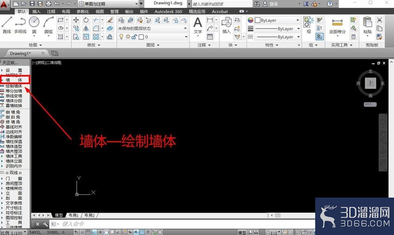Open the 未保存的图层状态 layer state dropdown
394x235 pixels.
point(152,28)
